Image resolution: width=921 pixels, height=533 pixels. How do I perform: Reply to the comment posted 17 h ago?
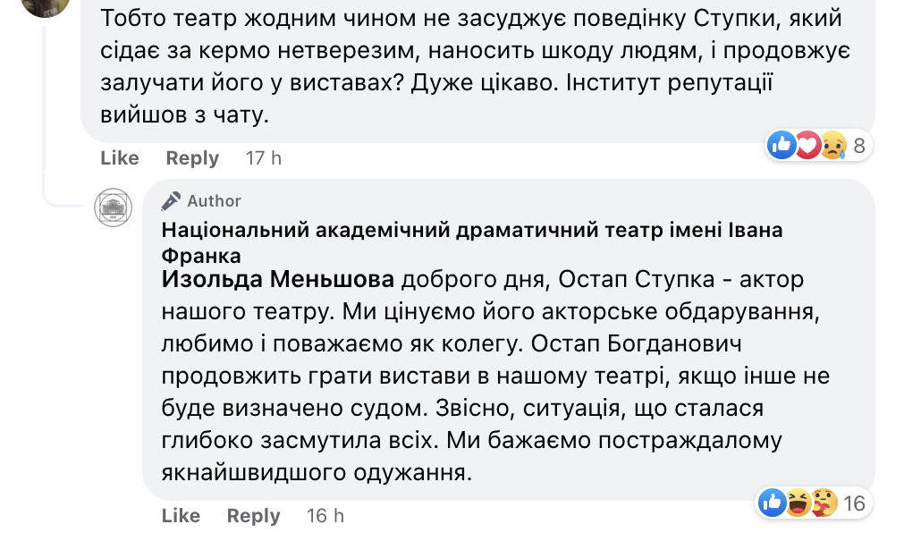tap(192, 158)
